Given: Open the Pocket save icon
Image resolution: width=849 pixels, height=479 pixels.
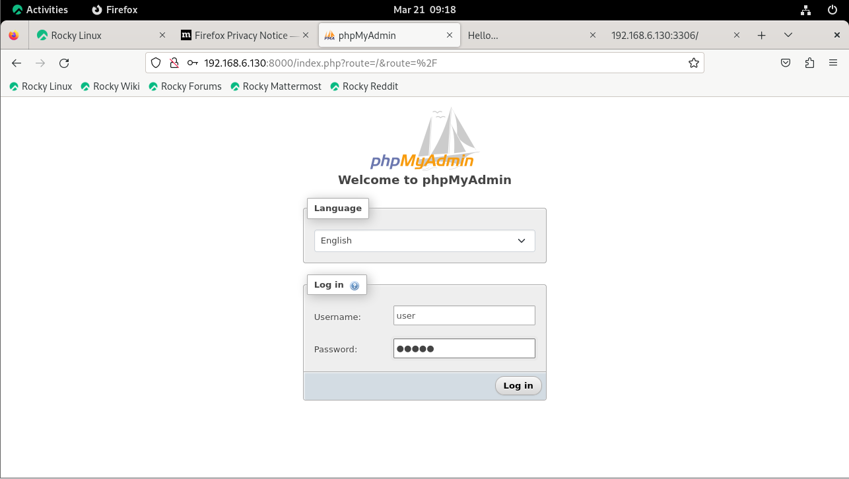Looking at the screenshot, I should coord(786,63).
